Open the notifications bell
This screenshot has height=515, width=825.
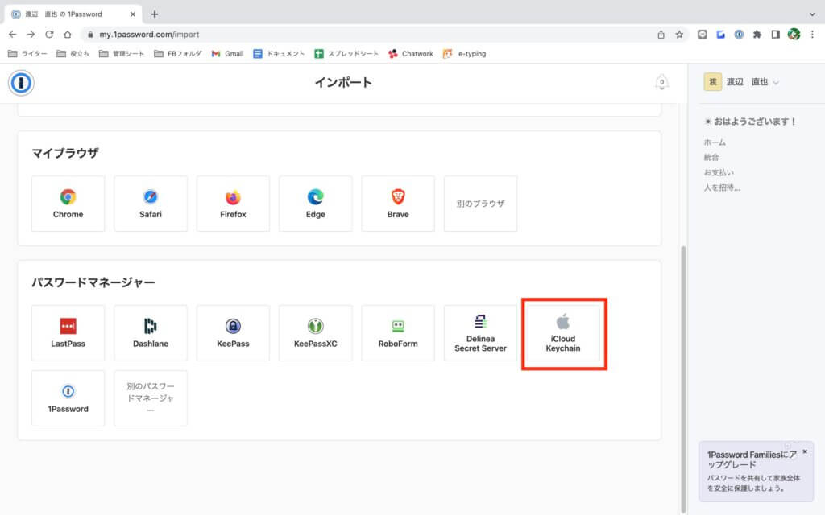[x=662, y=82]
